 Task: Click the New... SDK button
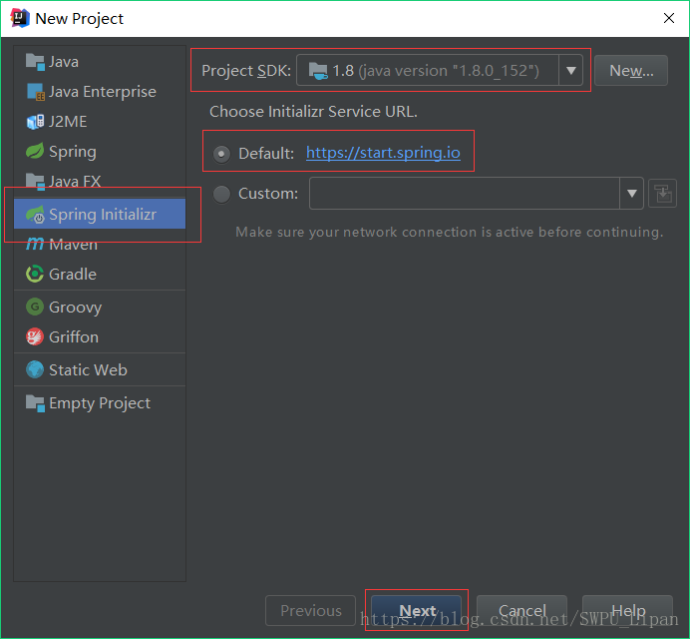pos(630,71)
